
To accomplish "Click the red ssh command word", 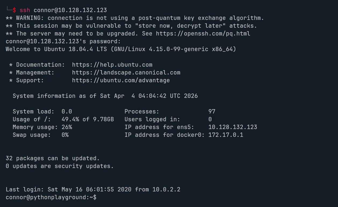I will (25, 10).
